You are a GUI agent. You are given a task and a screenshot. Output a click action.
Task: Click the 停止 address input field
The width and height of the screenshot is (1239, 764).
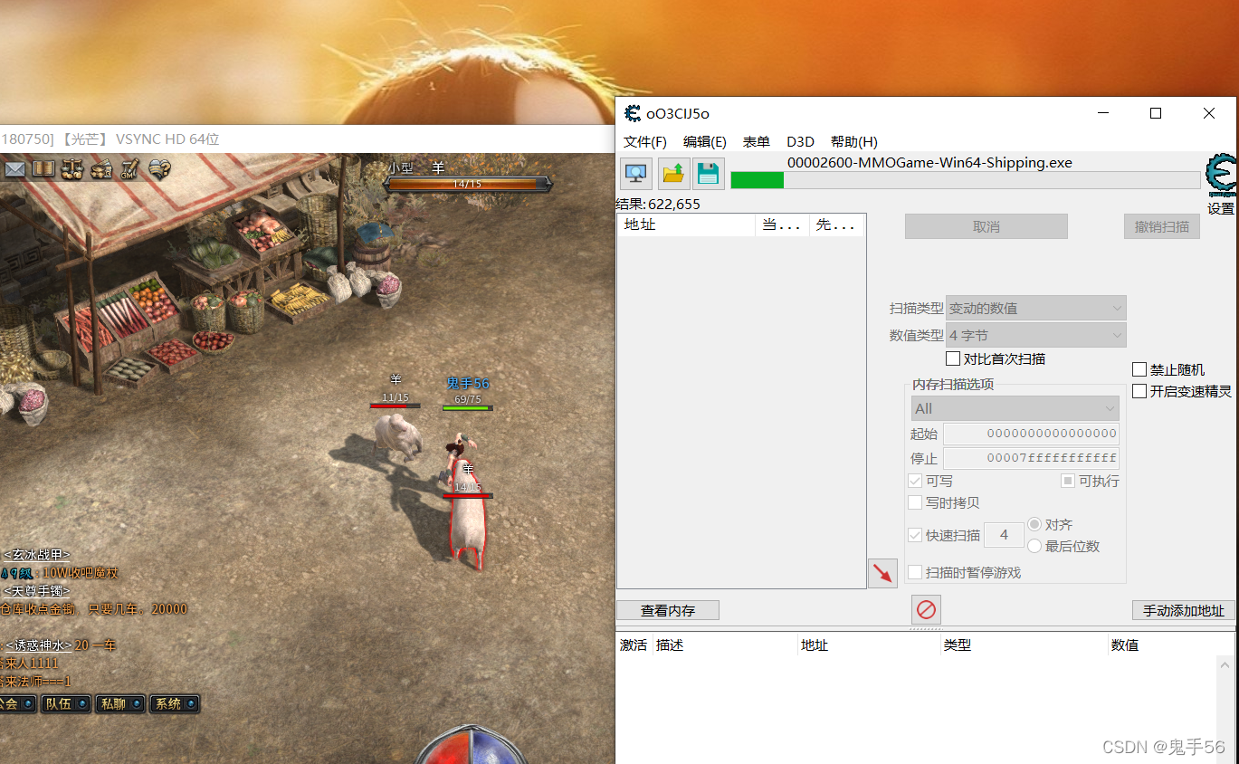(x=1031, y=458)
